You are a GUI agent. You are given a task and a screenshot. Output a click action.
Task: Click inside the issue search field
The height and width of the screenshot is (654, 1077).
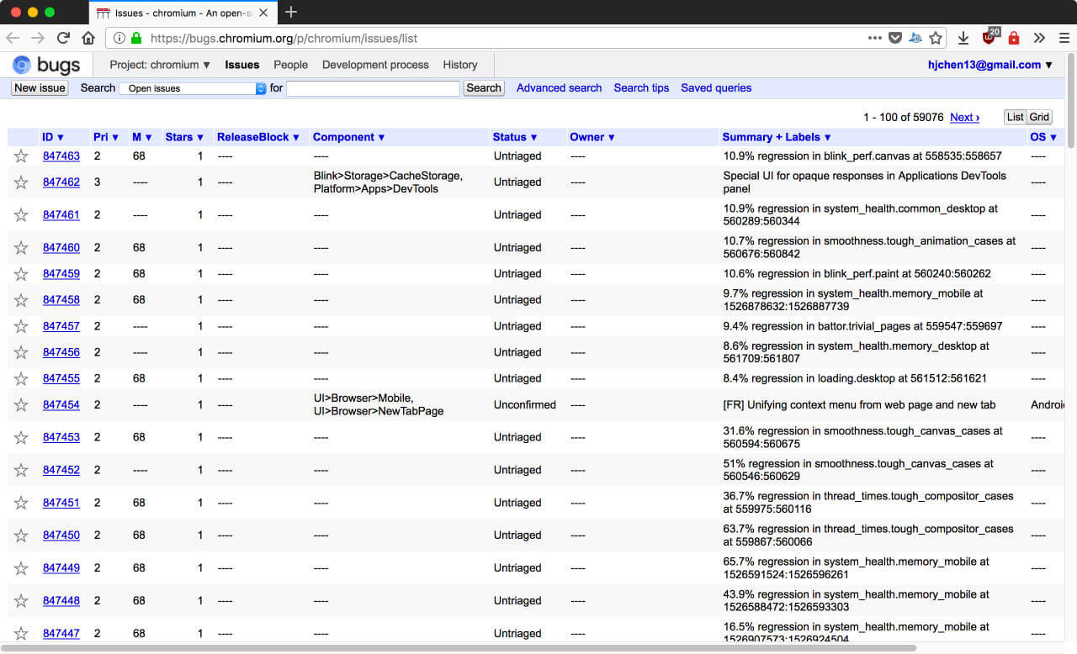[373, 87]
